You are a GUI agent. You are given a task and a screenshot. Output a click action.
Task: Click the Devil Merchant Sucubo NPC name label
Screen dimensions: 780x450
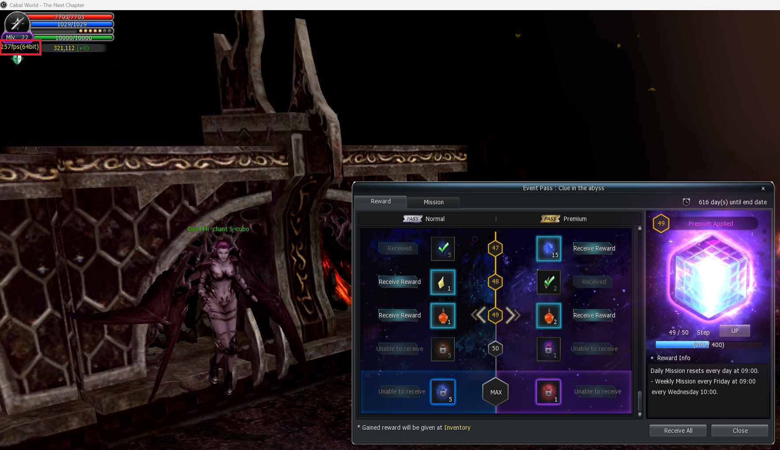click(218, 229)
